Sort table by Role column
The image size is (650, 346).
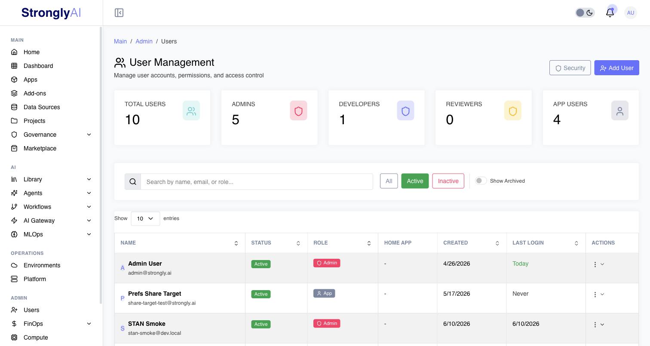tap(343, 243)
